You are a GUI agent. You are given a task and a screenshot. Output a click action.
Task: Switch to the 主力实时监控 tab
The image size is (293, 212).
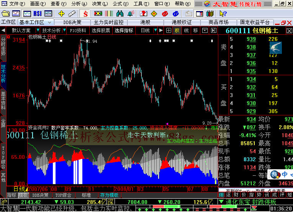tap(108, 23)
